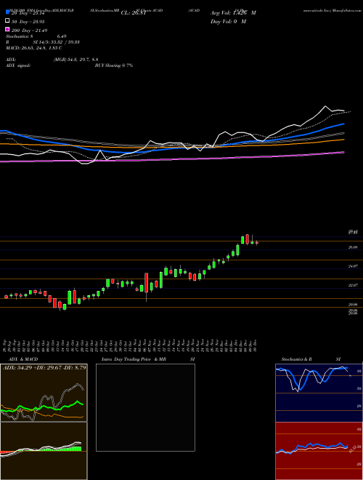Click the 24.07 price axis label
Viewport: 363px width, 480px height.
coord(353,266)
